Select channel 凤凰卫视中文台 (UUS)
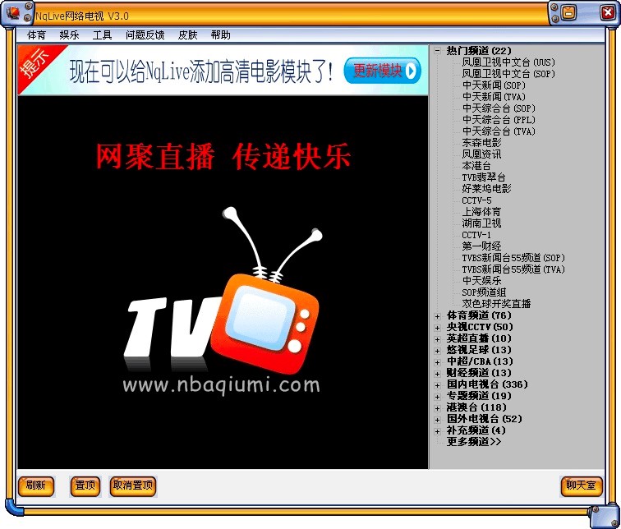 (x=508, y=62)
